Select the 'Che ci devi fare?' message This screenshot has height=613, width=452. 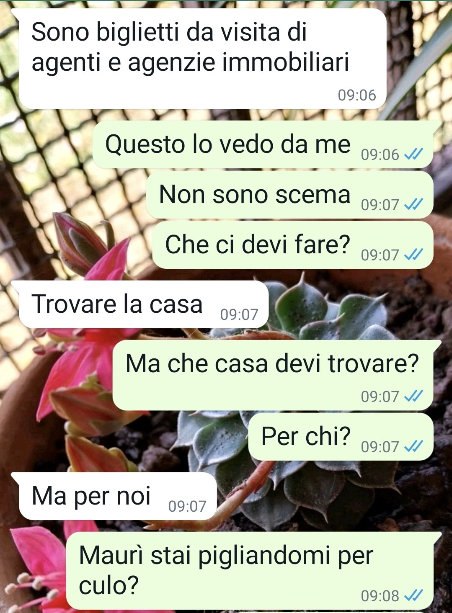(292, 245)
